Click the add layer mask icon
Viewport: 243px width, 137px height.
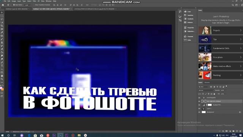pyautogui.click(x=227, y=131)
